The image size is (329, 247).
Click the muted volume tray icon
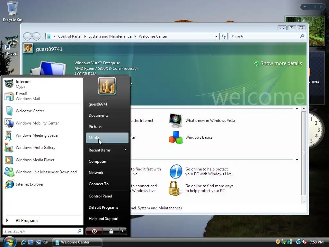coord(305,242)
